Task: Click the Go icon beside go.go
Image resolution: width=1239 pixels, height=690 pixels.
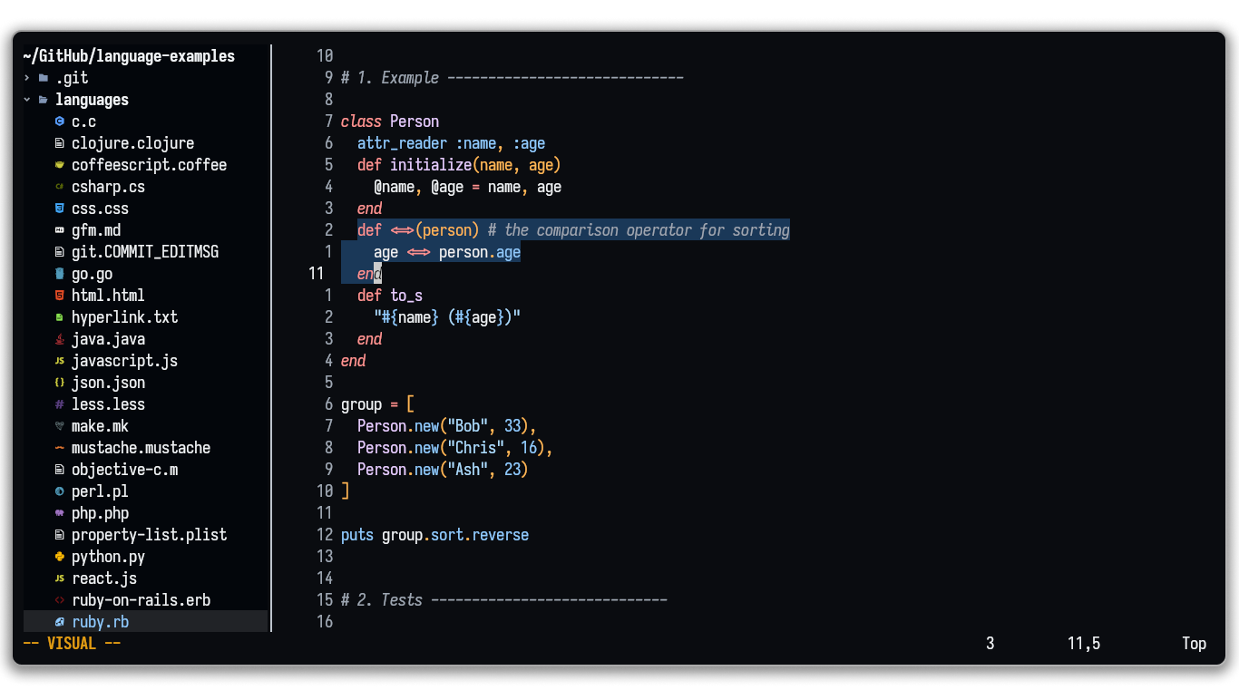Action: pos(58,273)
